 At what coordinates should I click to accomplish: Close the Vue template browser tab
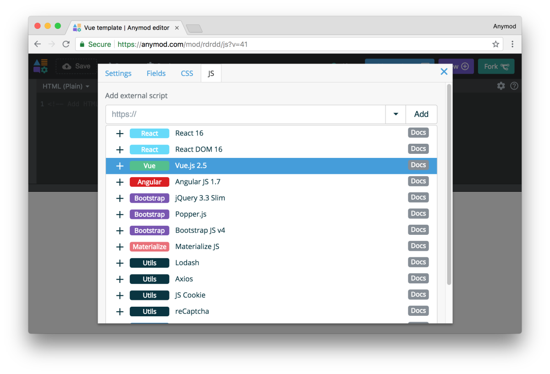click(177, 28)
